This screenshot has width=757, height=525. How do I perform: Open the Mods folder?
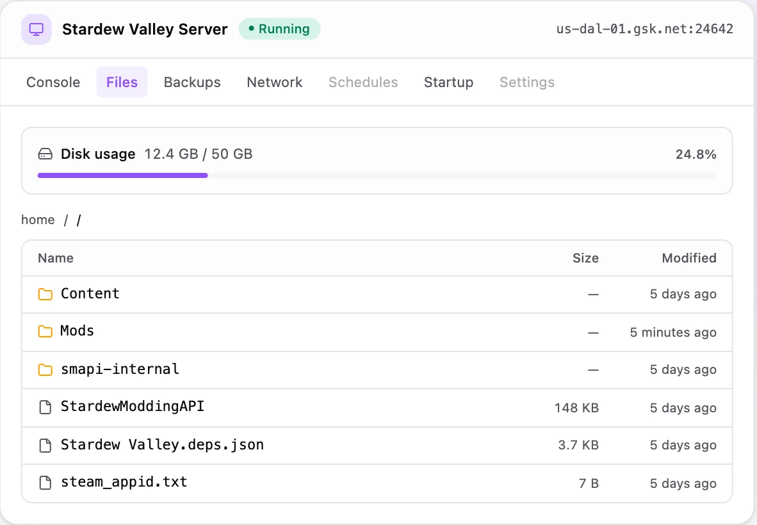(x=77, y=331)
